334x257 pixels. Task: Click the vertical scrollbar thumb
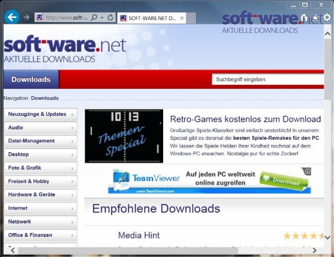pos(327,69)
